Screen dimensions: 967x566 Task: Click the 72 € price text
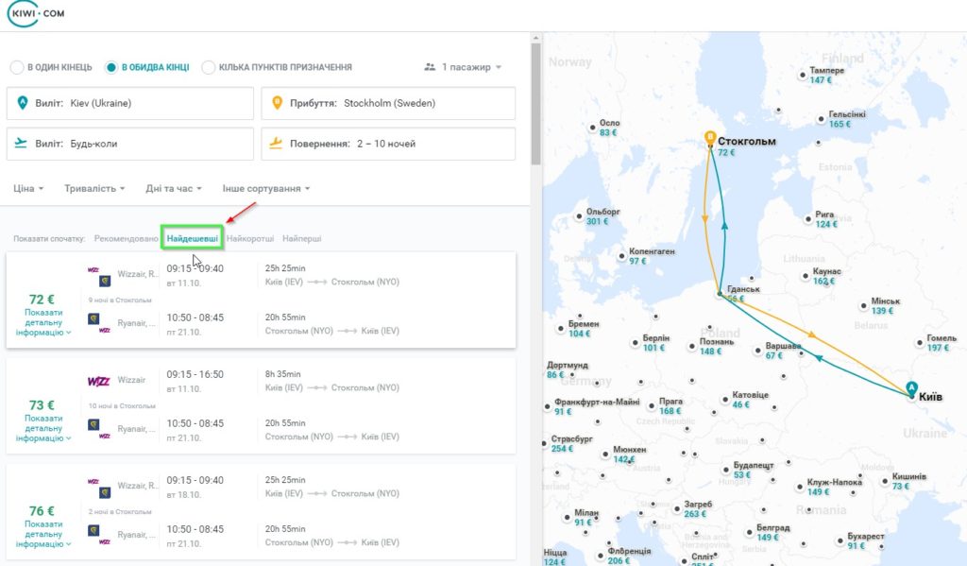click(42, 300)
